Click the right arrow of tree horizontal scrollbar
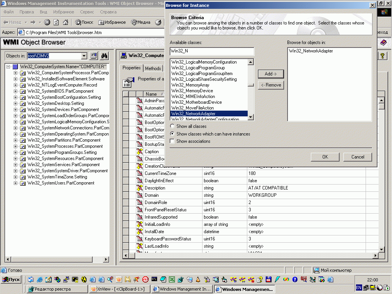392x294 pixels. [x=106, y=260]
